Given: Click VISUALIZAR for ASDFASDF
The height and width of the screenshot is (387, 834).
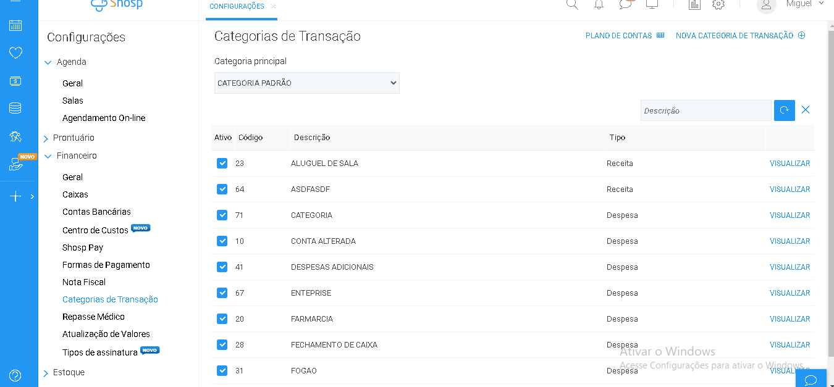Looking at the screenshot, I should 790,189.
